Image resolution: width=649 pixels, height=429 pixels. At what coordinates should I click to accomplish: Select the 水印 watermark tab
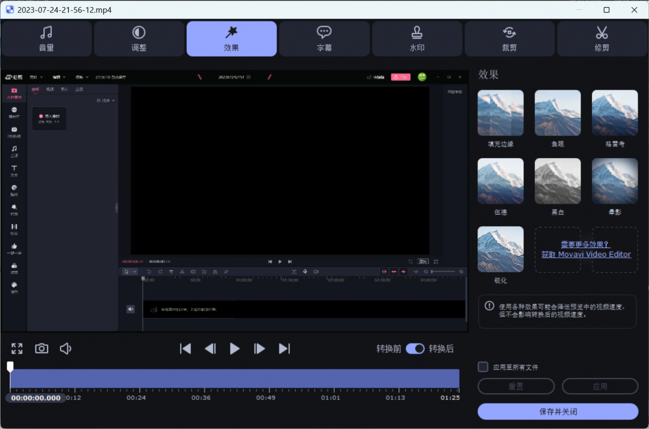pos(417,39)
